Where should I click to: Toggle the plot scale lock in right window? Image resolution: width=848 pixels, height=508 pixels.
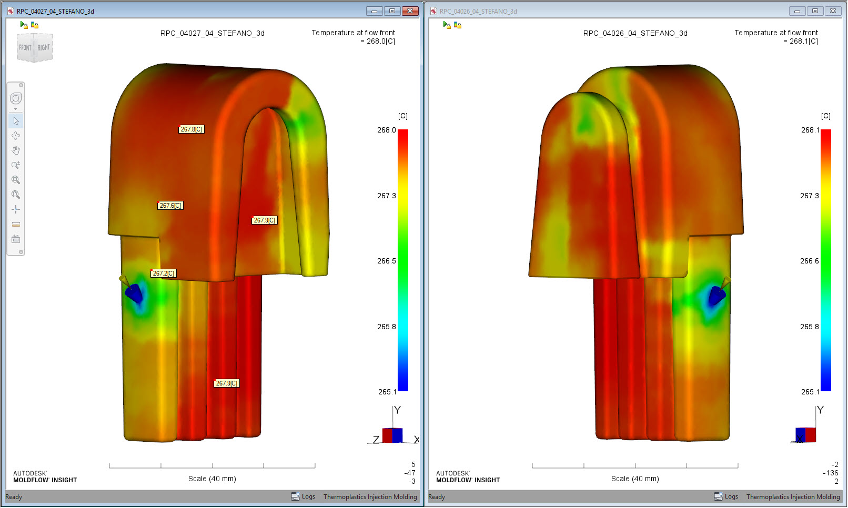click(x=456, y=24)
